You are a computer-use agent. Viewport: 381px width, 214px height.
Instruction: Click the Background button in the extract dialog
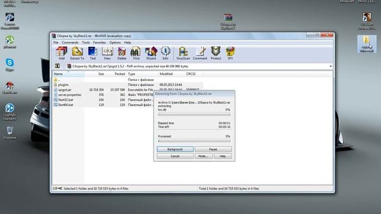175,149
